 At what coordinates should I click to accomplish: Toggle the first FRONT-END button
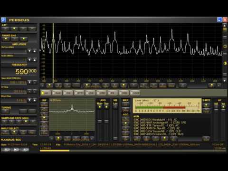pyautogui.click(x=6, y=39)
